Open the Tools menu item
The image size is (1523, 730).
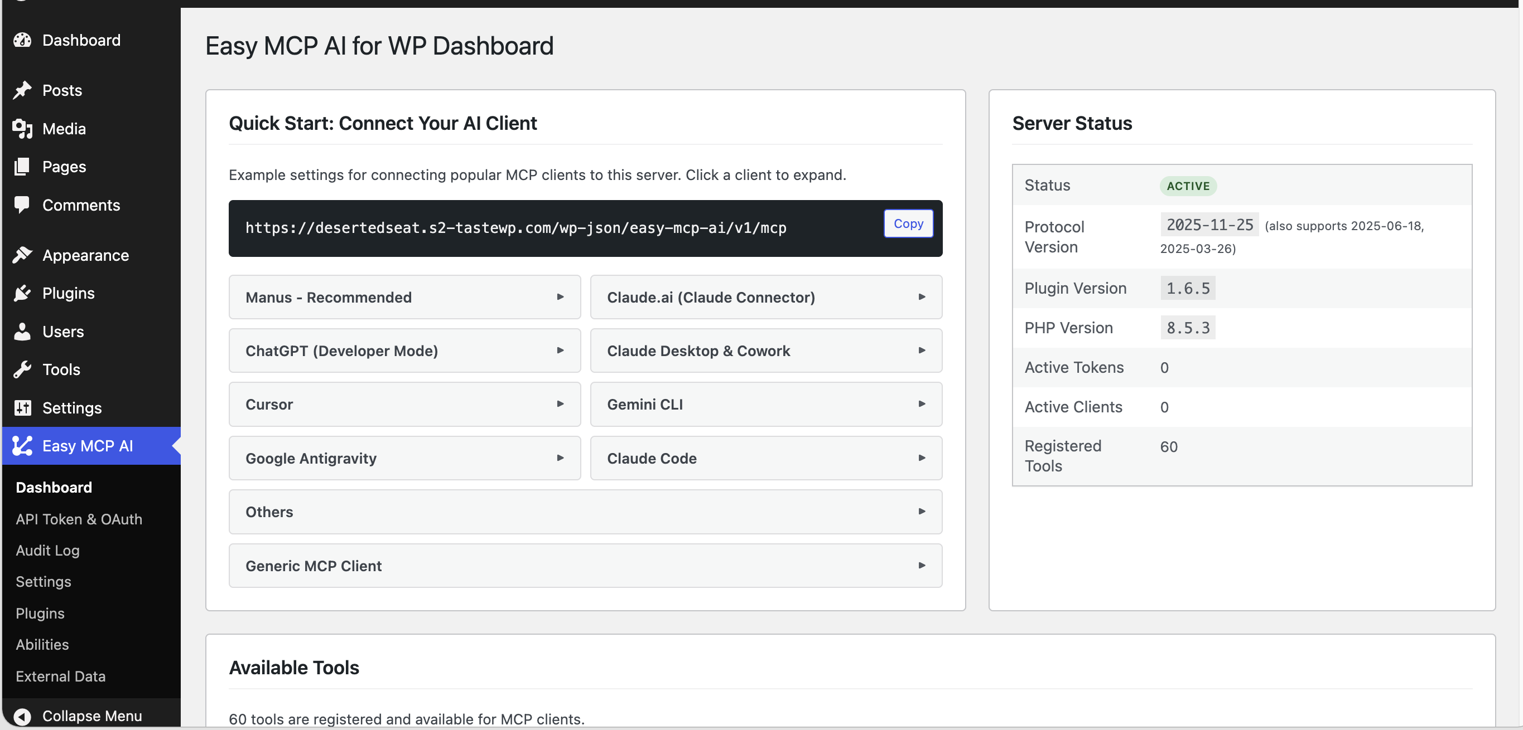tap(91, 369)
